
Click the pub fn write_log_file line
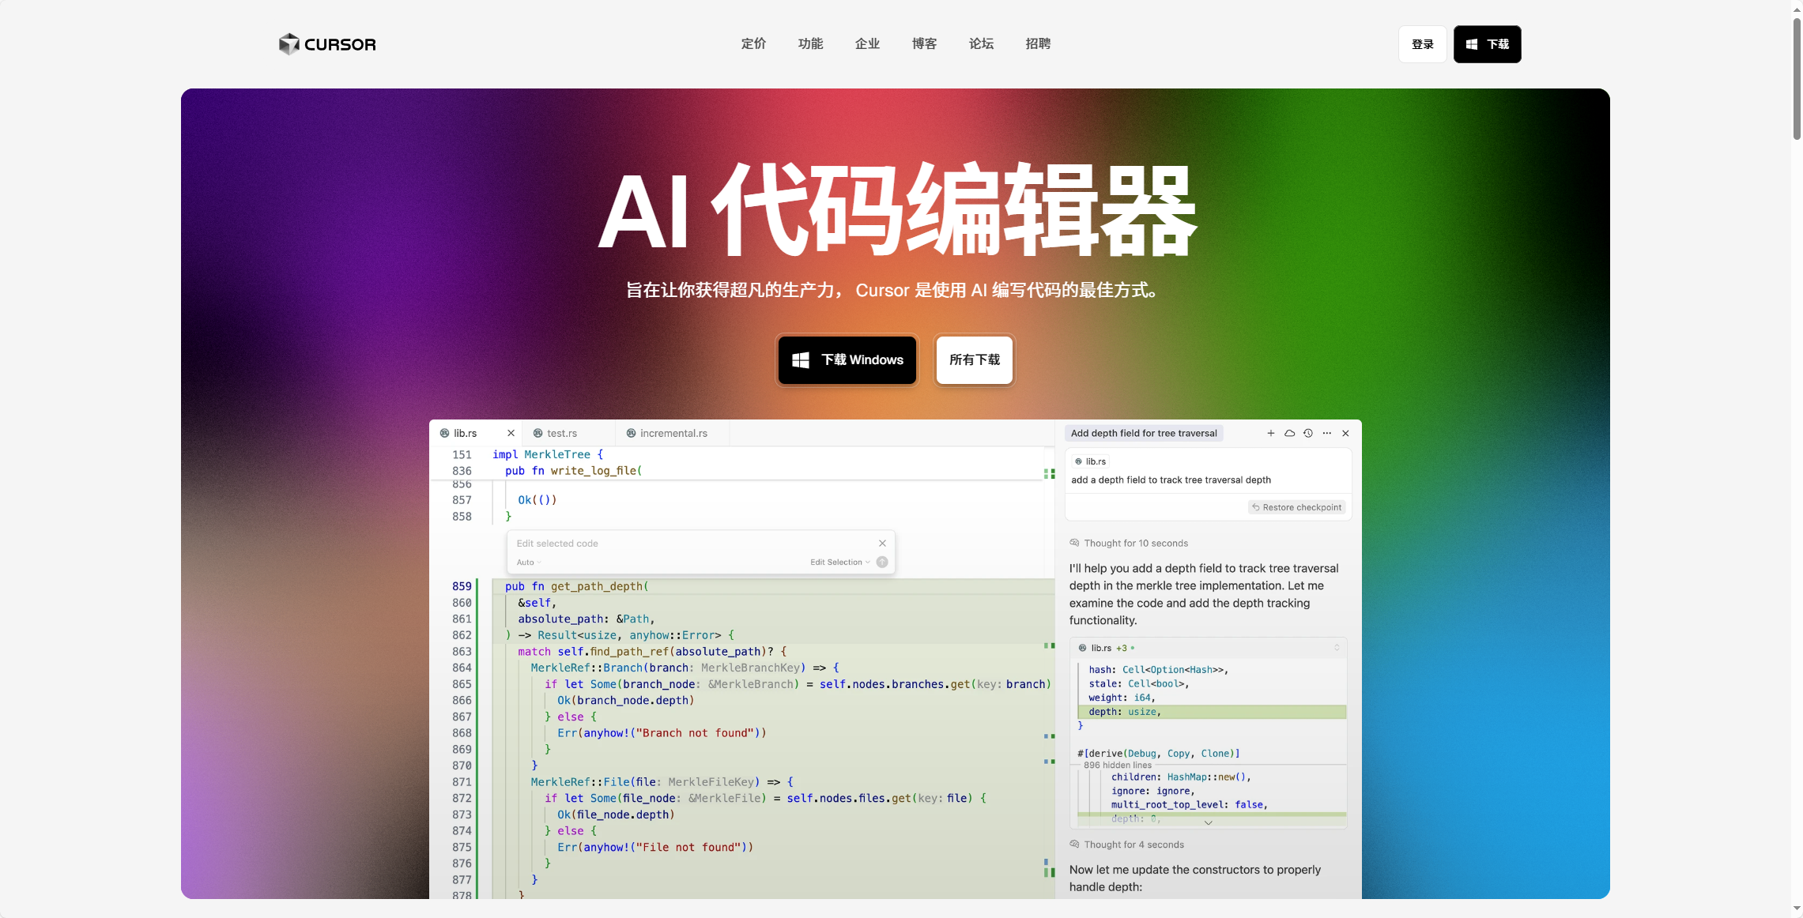pos(573,471)
